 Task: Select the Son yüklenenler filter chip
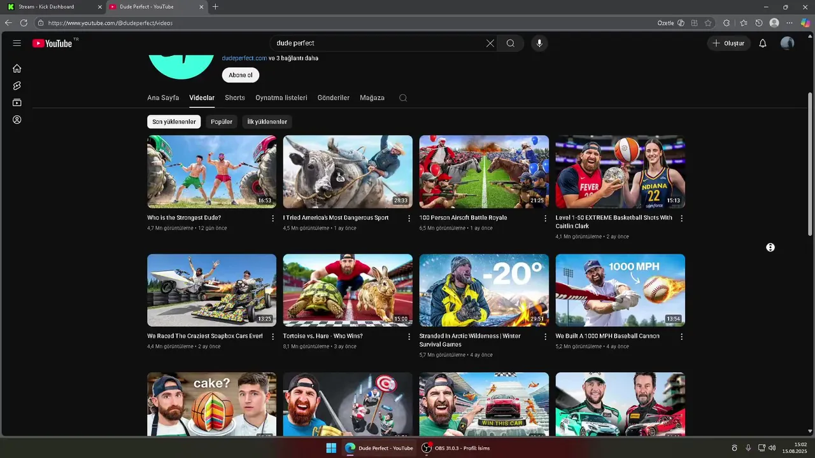[x=174, y=121]
